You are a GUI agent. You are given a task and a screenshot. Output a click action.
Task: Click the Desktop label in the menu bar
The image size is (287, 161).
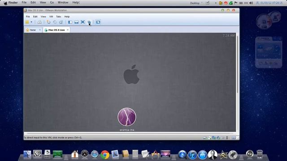pos(195,3)
